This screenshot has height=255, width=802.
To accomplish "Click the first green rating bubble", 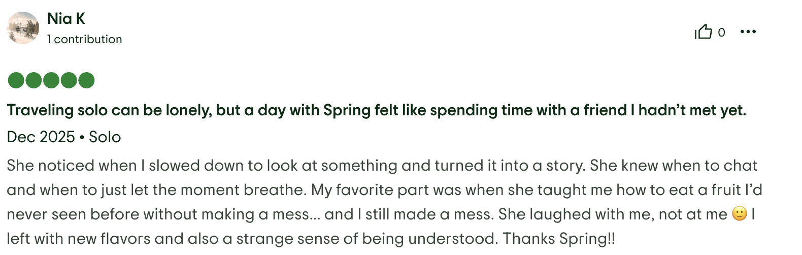I will pos(16,80).
